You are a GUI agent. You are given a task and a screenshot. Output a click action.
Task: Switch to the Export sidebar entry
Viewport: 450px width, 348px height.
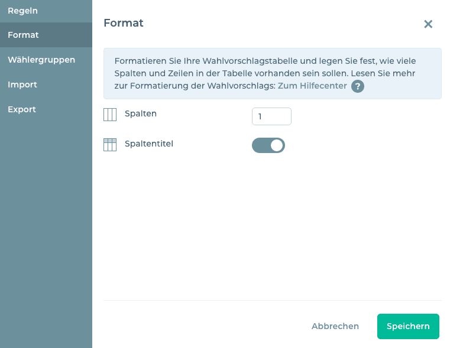click(22, 109)
